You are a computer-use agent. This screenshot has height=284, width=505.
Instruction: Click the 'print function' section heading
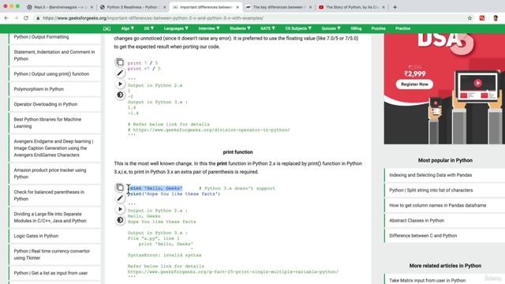[x=238, y=152]
